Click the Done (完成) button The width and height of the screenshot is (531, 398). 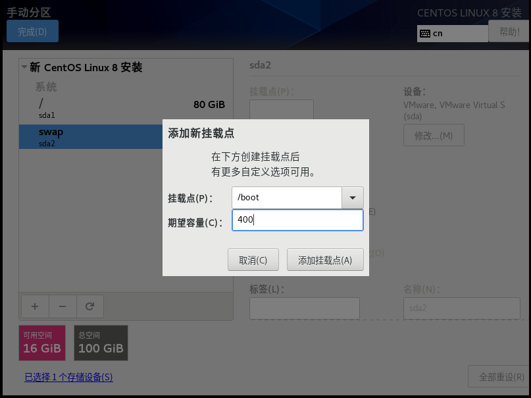click(x=32, y=31)
